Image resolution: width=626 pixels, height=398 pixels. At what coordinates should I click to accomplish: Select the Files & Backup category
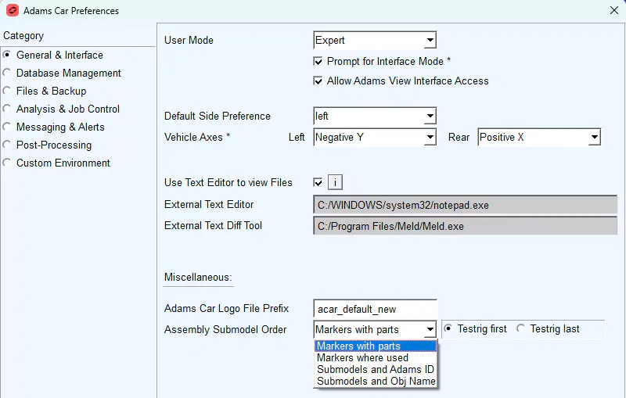click(51, 91)
